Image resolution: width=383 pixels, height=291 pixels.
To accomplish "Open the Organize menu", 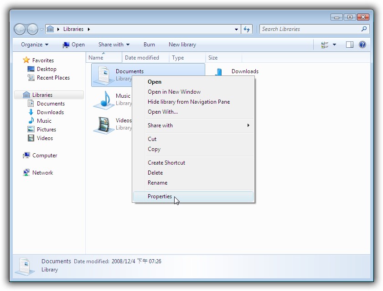I will 35,45.
